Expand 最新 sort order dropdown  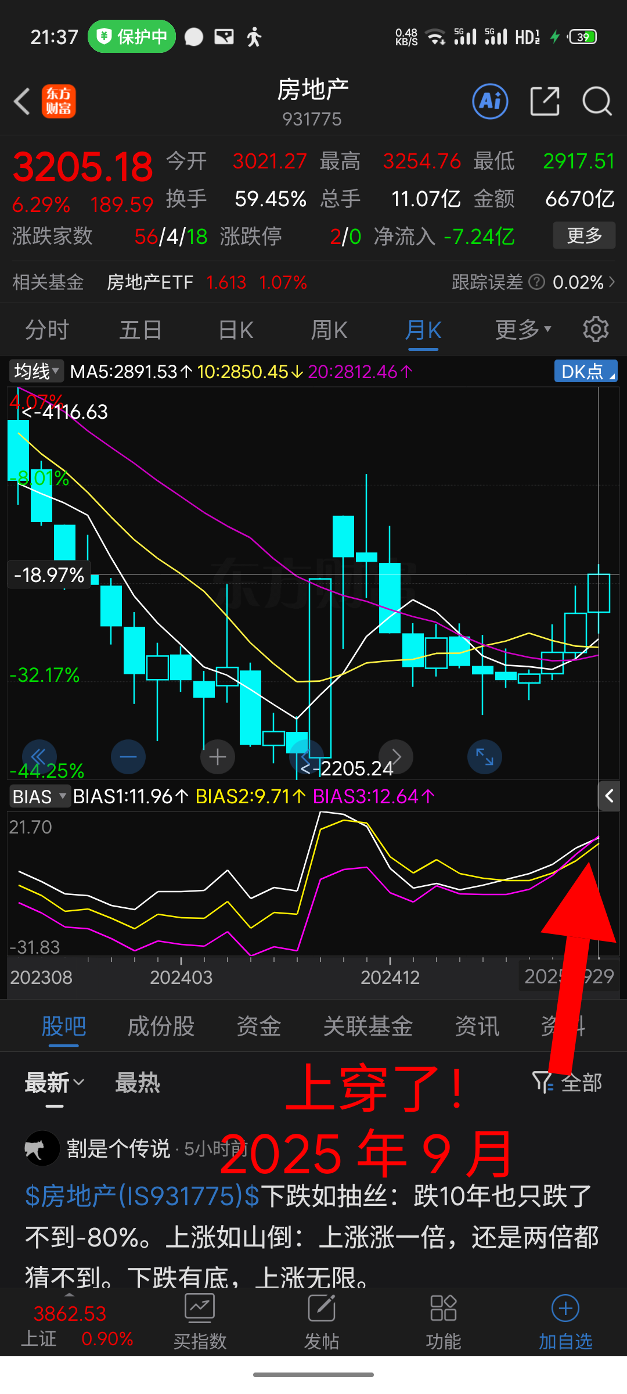(x=55, y=1083)
